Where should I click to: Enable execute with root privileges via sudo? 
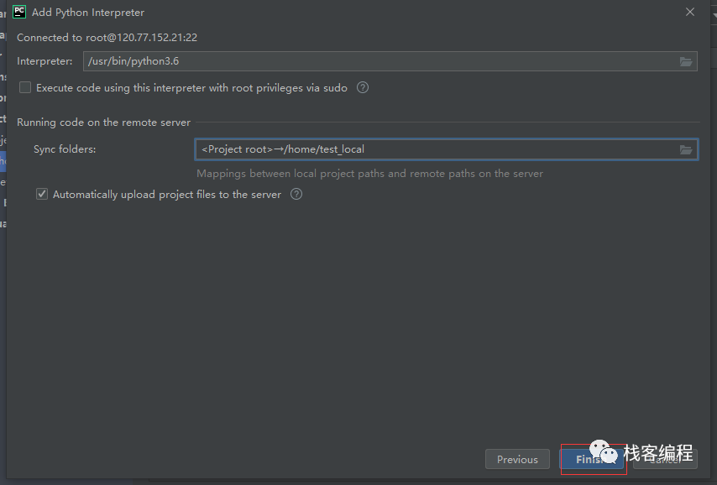pyautogui.click(x=25, y=87)
